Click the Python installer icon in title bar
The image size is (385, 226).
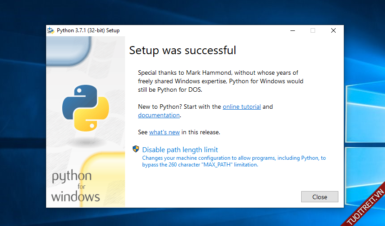[51, 30]
